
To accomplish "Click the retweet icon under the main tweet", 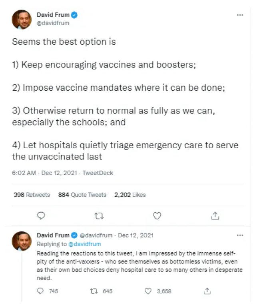I will click(x=99, y=216).
